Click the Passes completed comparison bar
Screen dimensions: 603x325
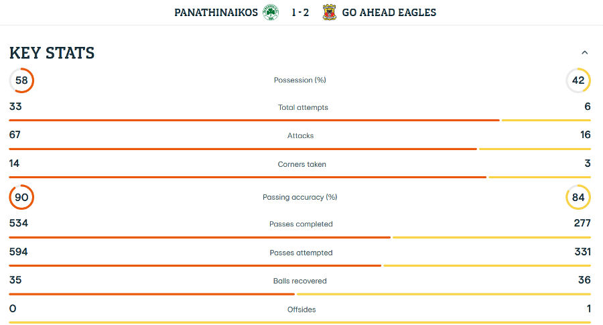pyautogui.click(x=299, y=237)
